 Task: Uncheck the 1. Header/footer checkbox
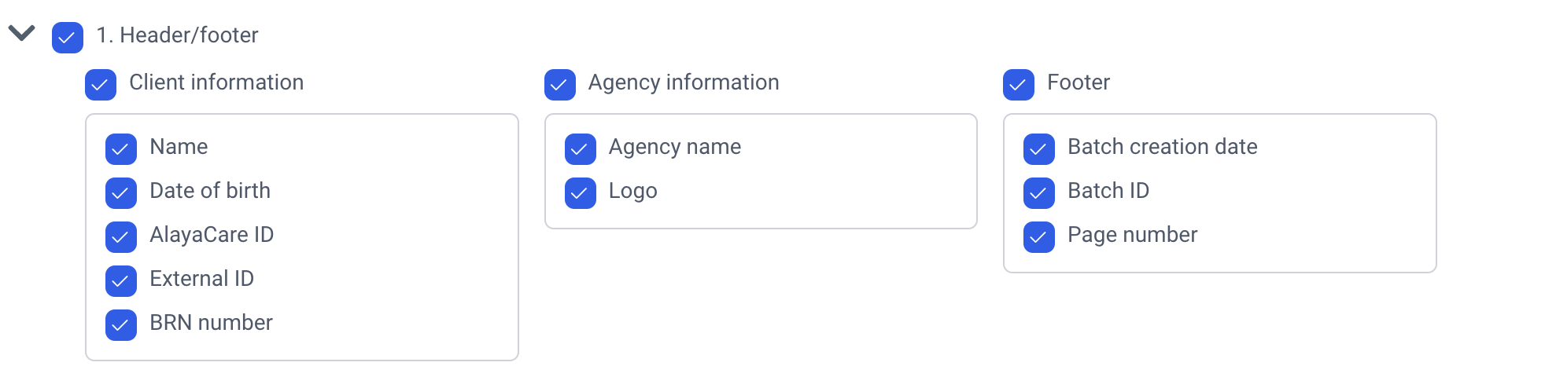pos(68,38)
